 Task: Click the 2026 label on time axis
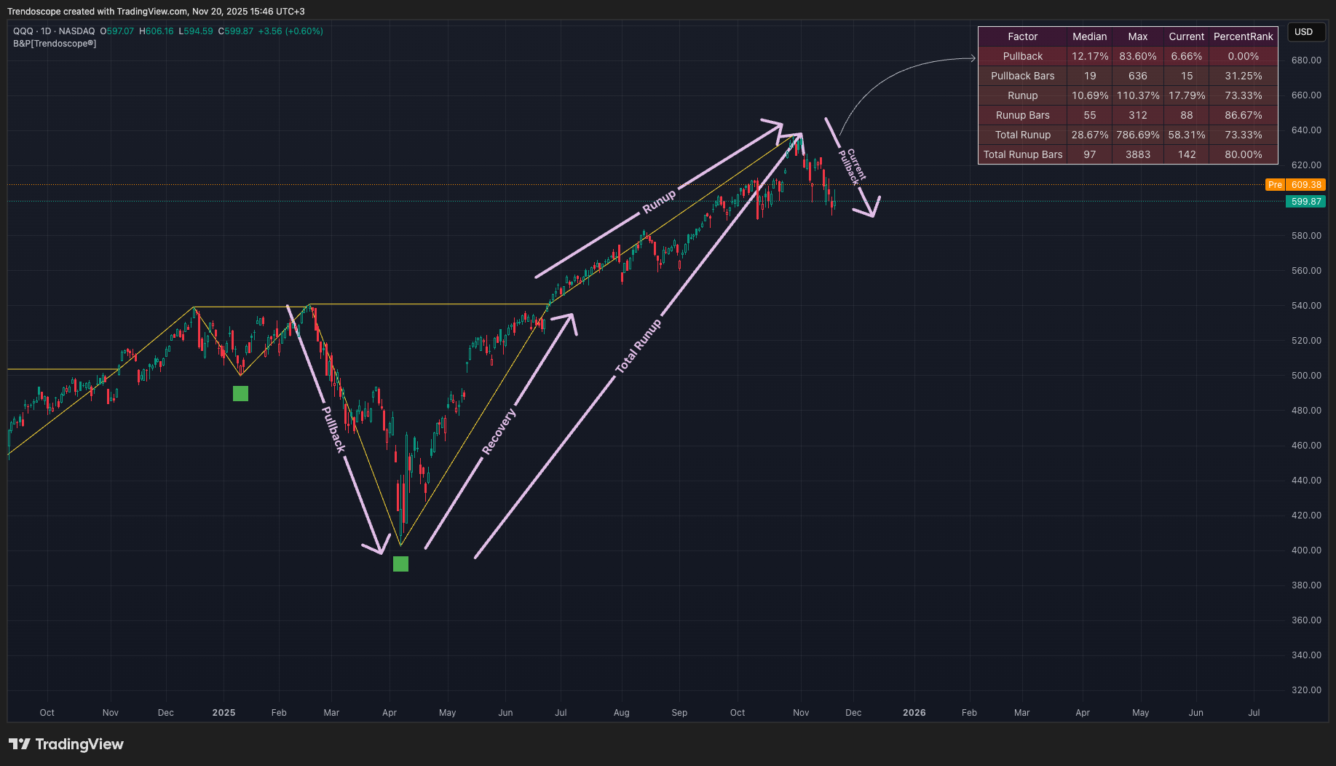(x=914, y=713)
